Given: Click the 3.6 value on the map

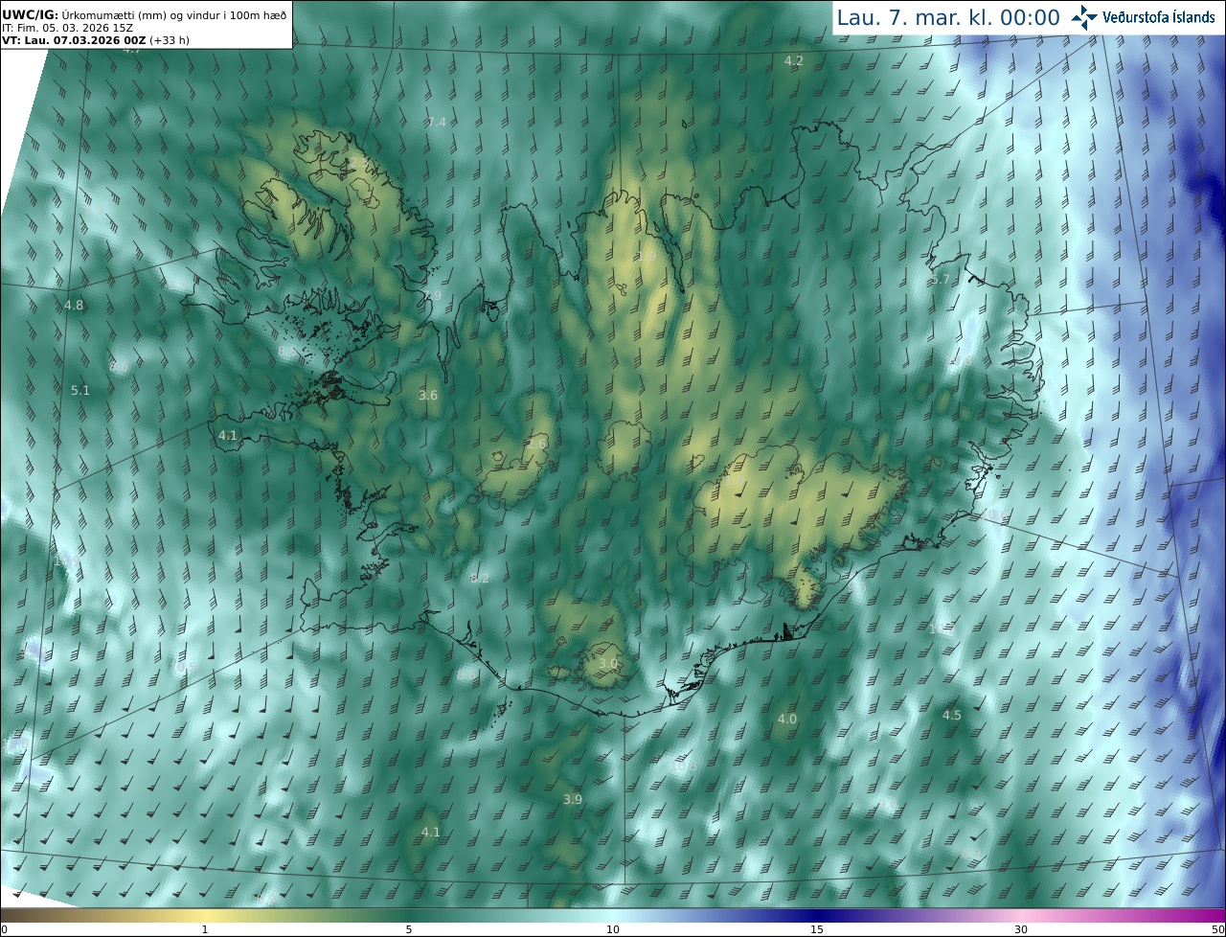Looking at the screenshot, I should (428, 395).
